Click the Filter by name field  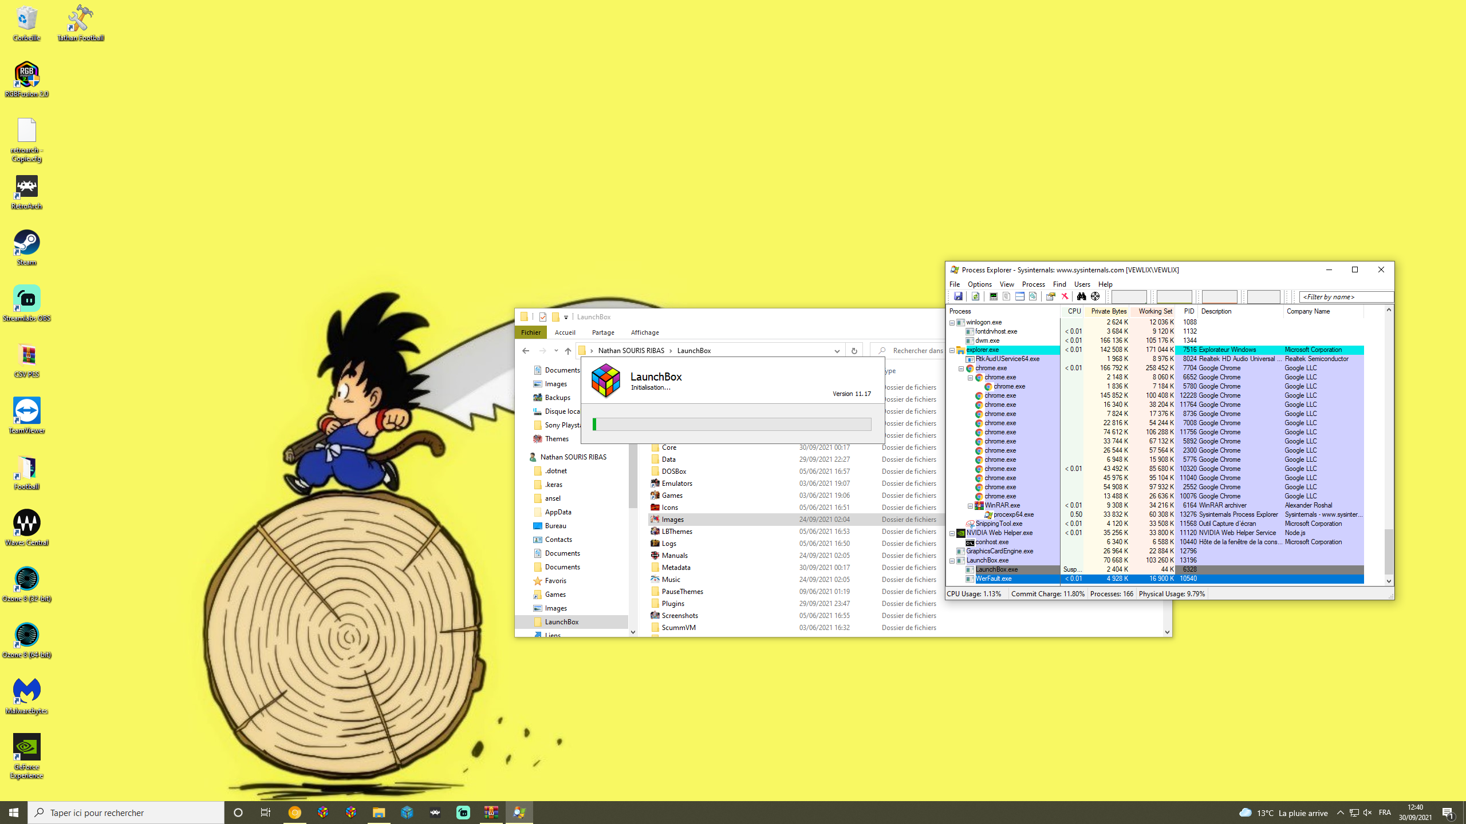[x=1346, y=297]
